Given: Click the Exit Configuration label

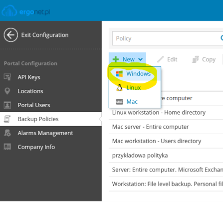Looking at the screenshot, I should coord(45,35).
